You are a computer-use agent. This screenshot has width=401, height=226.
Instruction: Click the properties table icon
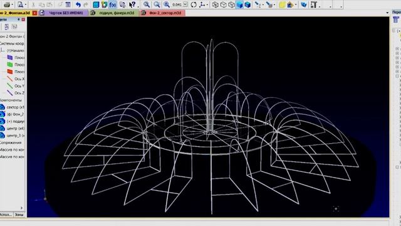coord(68,4)
